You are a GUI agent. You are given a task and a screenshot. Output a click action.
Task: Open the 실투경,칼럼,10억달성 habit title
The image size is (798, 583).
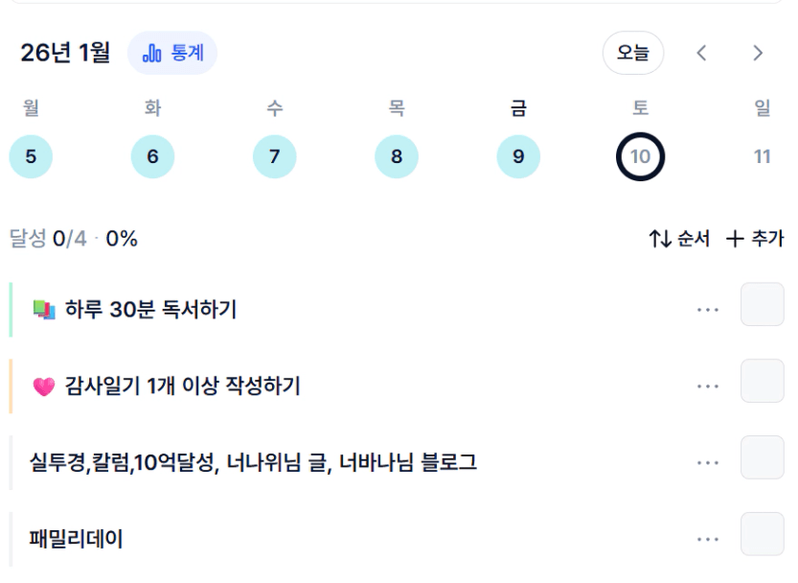point(254,463)
